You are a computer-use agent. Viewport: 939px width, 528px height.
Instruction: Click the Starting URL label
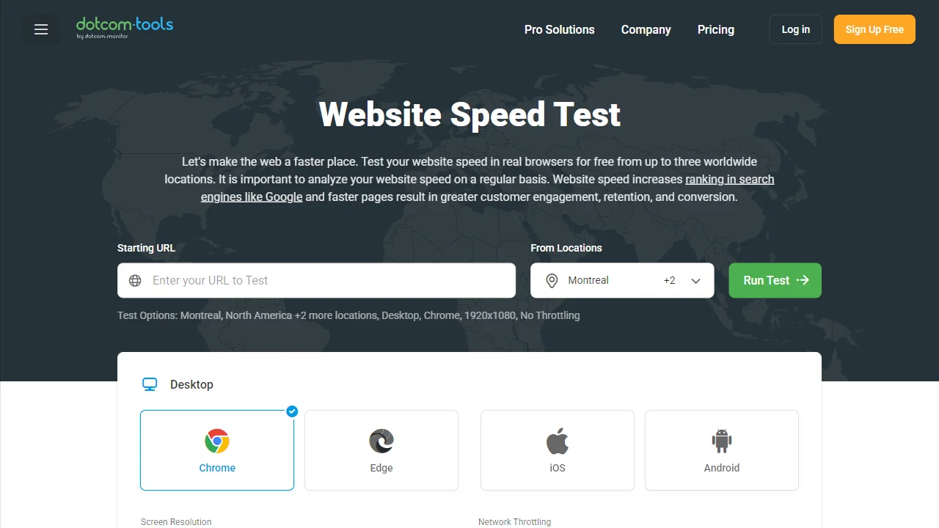[x=146, y=248]
